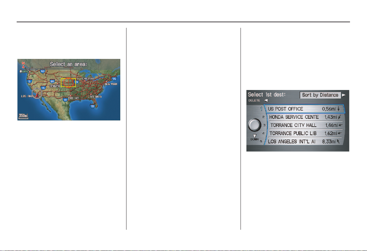
Task: Click the vehicle position arrow near Los Angeles
Action: (37, 95)
